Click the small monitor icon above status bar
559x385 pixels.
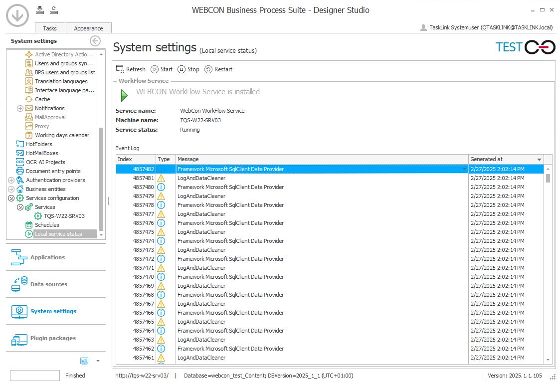[x=84, y=361]
